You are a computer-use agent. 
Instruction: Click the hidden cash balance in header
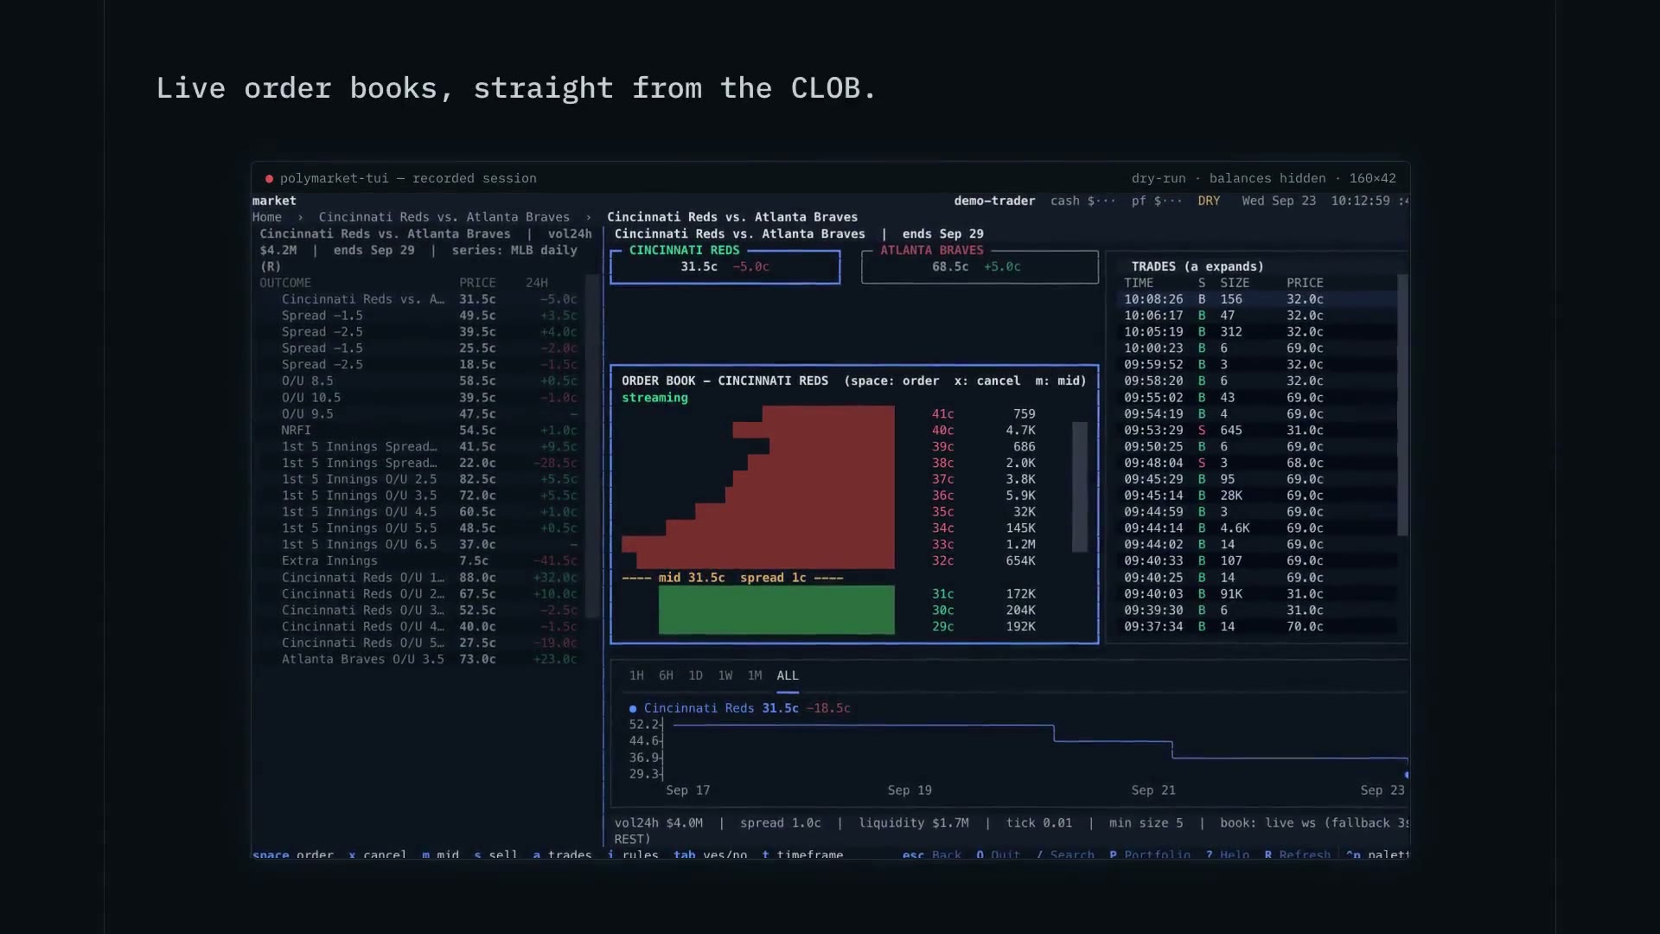(1082, 201)
